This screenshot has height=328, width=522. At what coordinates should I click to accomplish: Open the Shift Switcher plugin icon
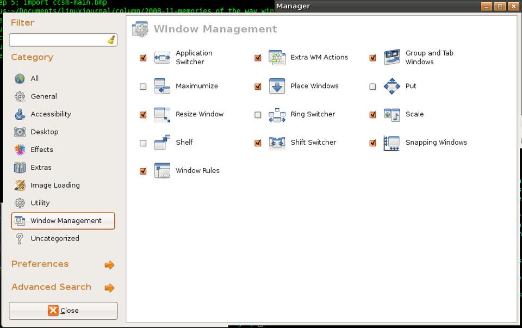coord(277,143)
